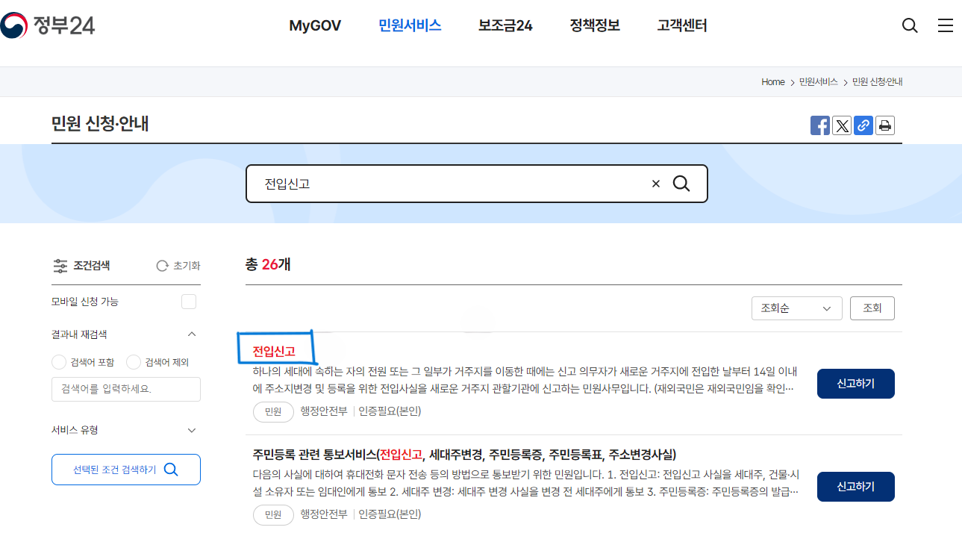Open the MyGOV menu

tap(315, 25)
